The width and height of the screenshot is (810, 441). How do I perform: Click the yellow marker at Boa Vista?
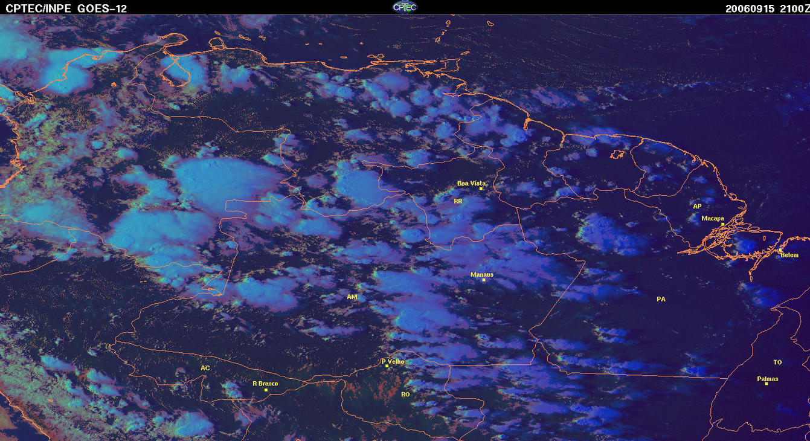(481, 188)
